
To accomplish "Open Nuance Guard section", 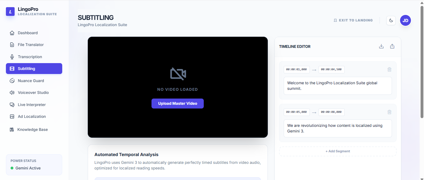I will click(x=31, y=81).
